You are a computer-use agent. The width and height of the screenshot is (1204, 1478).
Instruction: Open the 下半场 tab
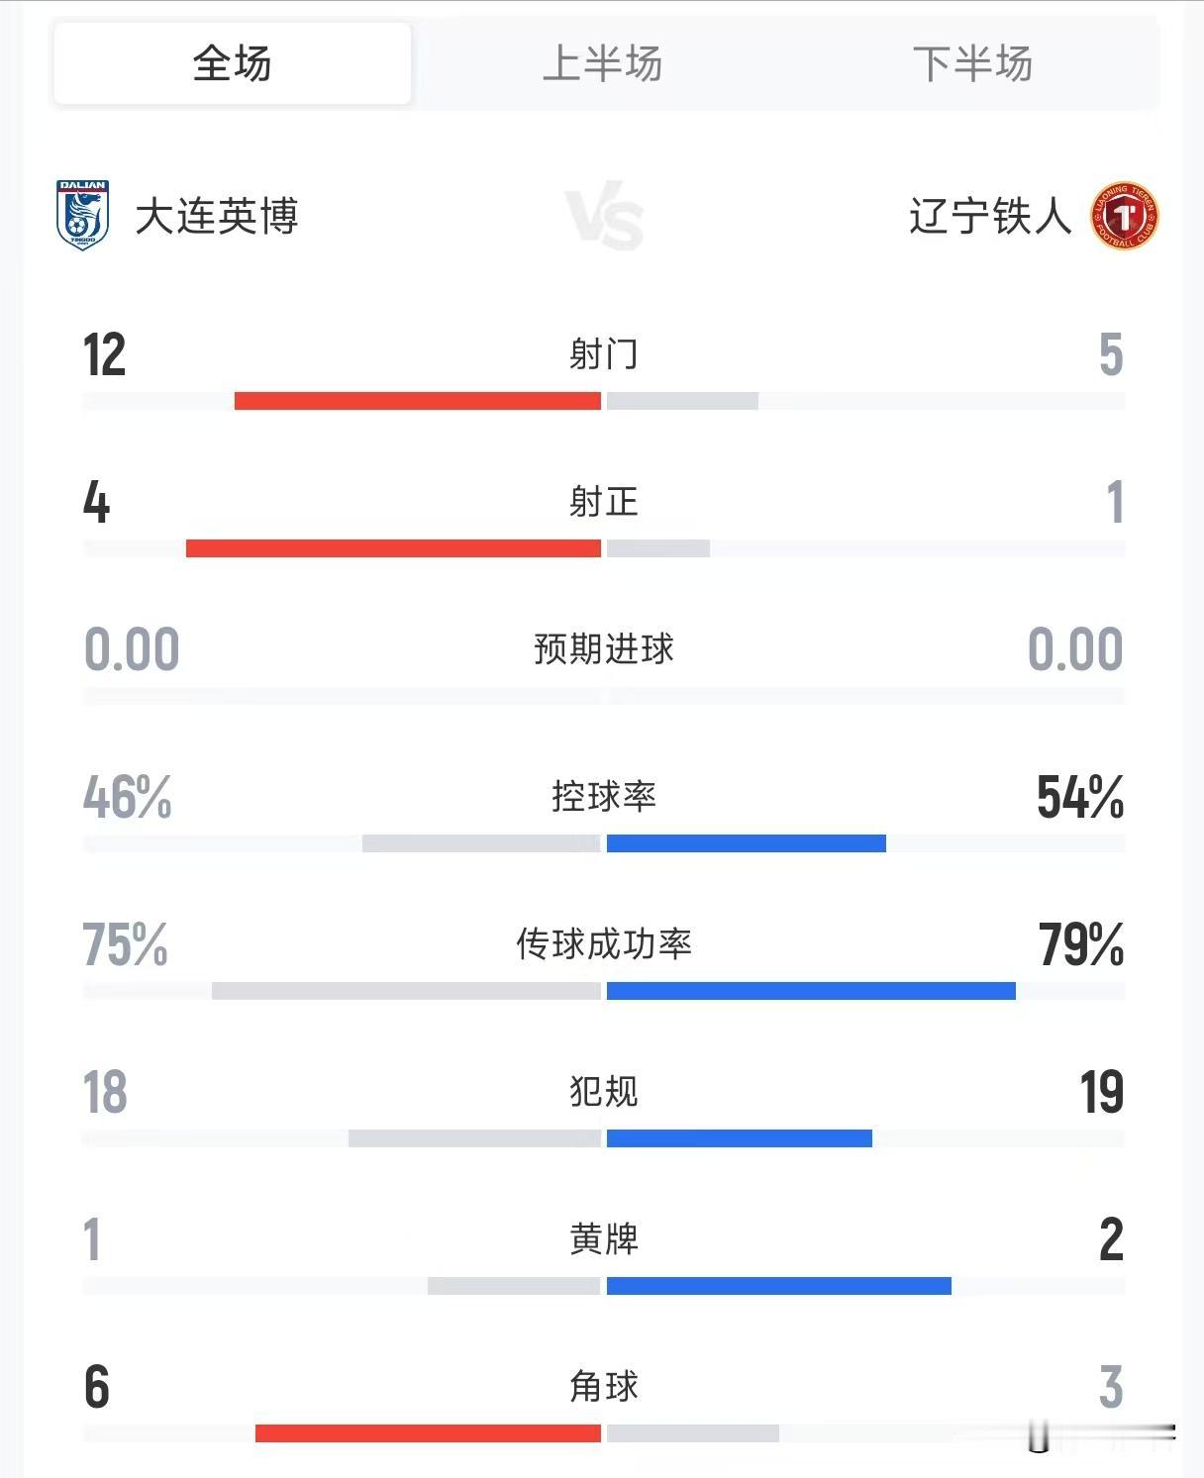point(972,63)
